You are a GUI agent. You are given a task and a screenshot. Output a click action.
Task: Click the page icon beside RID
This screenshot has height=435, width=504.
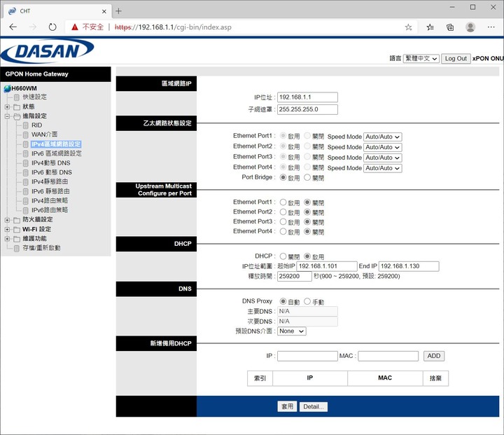[26, 125]
